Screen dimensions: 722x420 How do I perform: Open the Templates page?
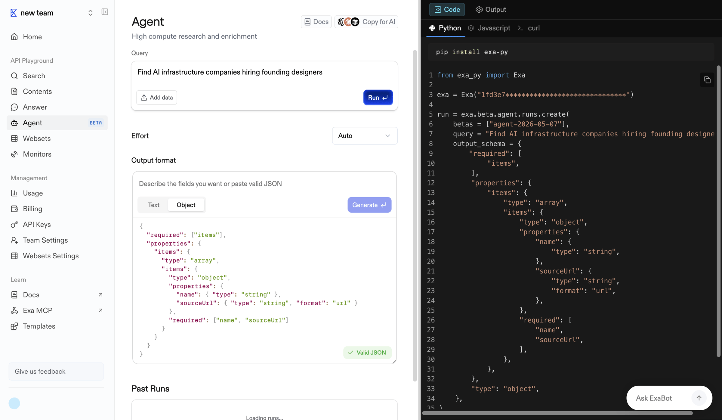point(57,326)
